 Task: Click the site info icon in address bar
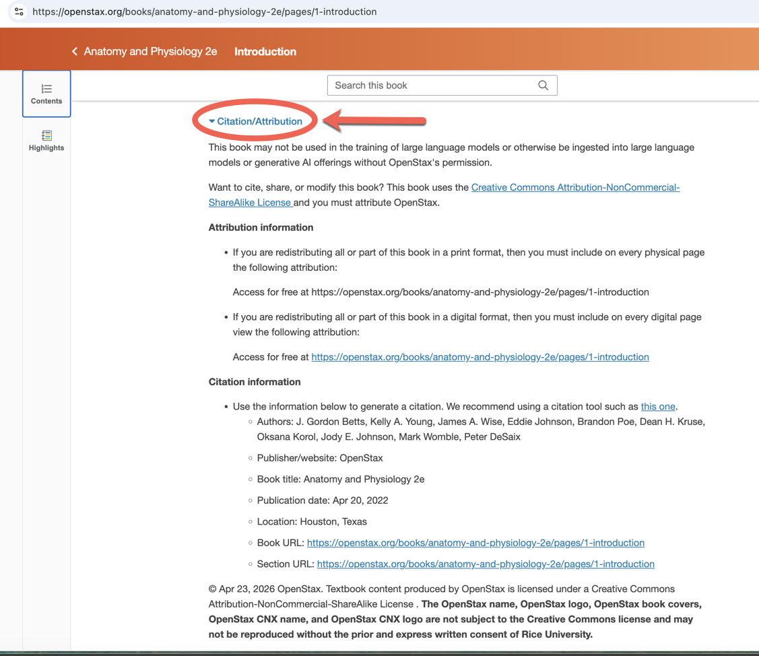[19, 11]
